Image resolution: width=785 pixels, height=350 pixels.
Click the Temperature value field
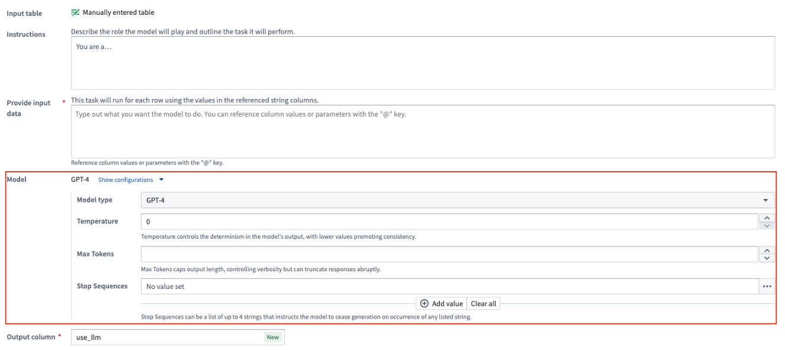tap(450, 221)
